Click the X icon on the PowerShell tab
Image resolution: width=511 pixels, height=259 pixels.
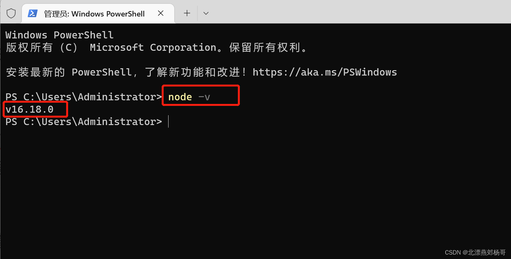coord(161,13)
